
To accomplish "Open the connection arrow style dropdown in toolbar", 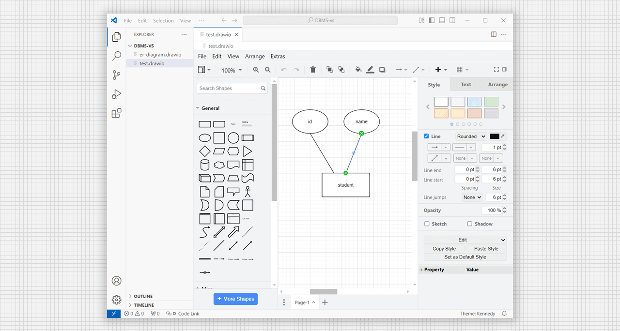I will [x=401, y=70].
